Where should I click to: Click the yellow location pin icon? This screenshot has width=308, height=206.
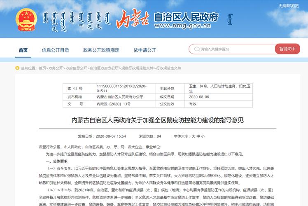tap(17, 68)
